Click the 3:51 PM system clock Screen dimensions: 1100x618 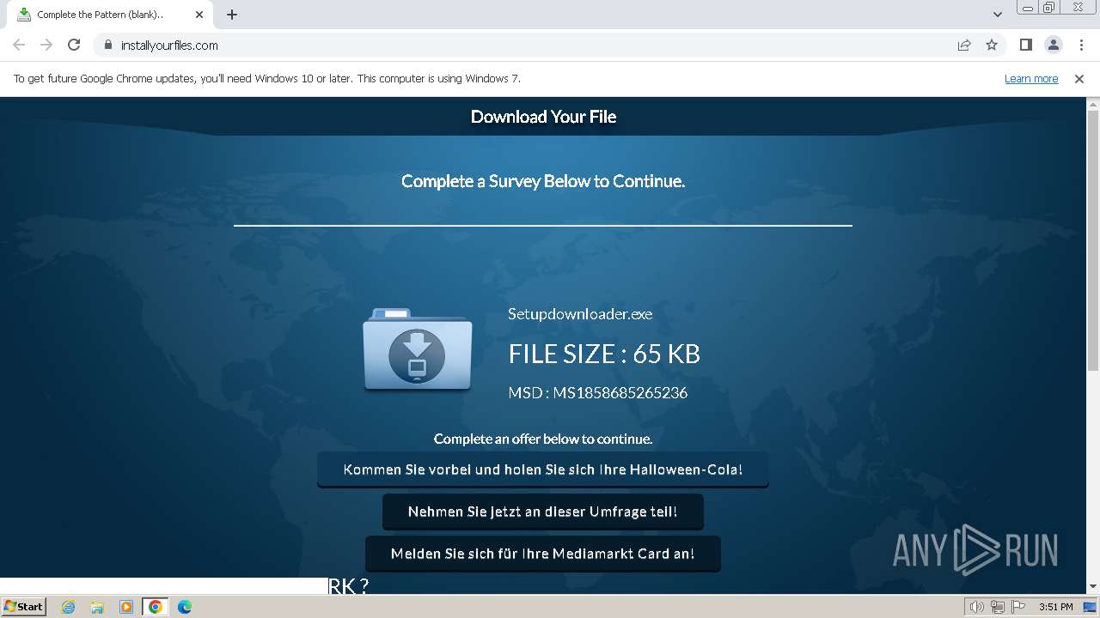[1055, 607]
